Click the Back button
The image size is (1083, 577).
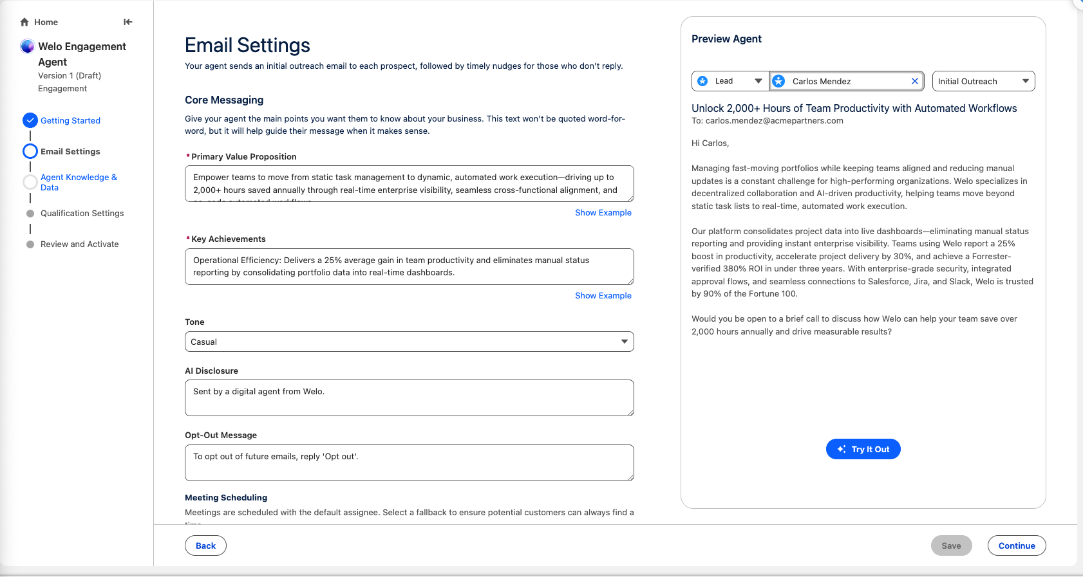(205, 545)
